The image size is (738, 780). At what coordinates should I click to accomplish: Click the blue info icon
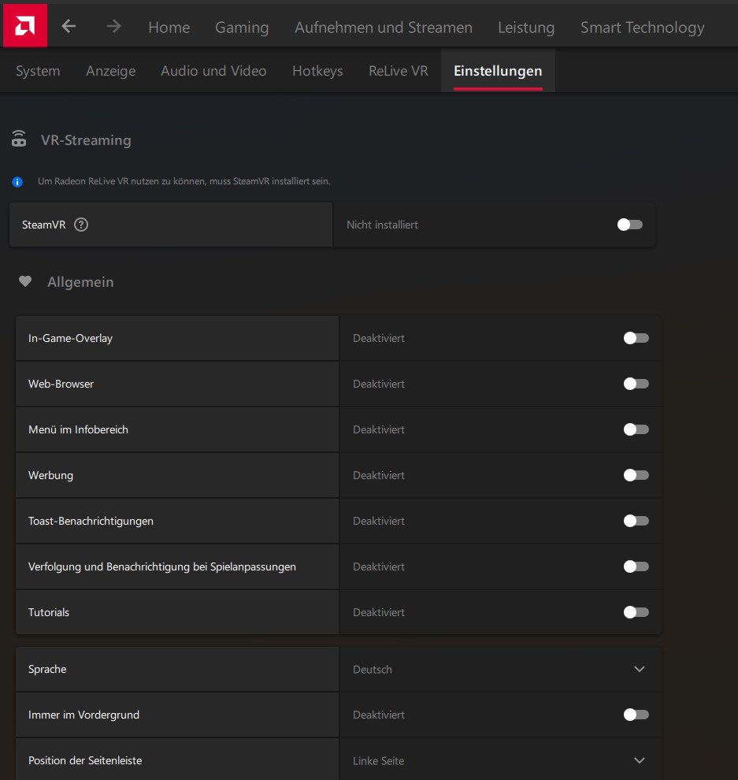[x=17, y=182]
